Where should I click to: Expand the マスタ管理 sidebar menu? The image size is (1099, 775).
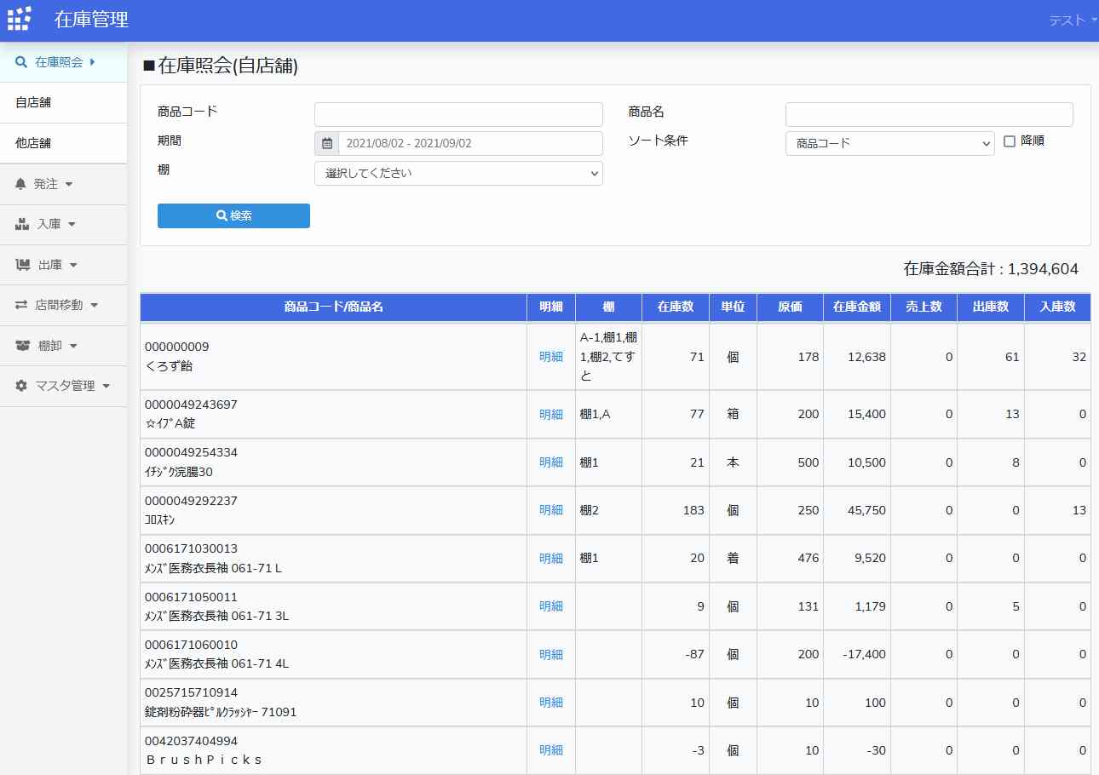[x=64, y=386]
